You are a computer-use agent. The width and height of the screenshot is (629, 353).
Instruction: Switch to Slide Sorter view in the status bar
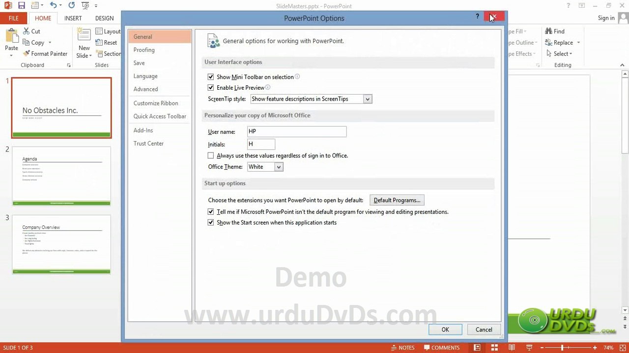click(x=495, y=348)
